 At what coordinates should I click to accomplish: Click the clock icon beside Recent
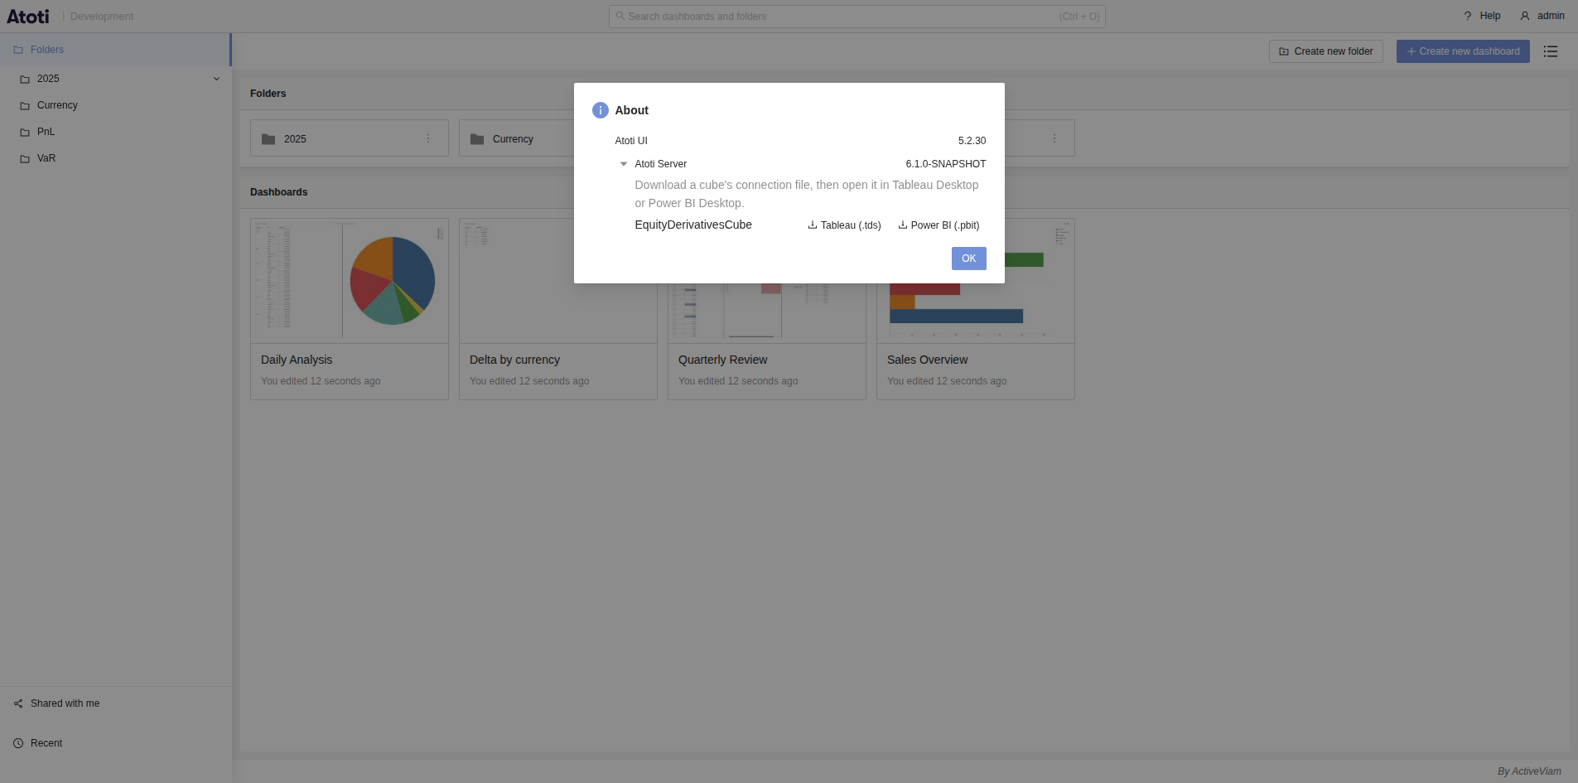[x=18, y=743]
